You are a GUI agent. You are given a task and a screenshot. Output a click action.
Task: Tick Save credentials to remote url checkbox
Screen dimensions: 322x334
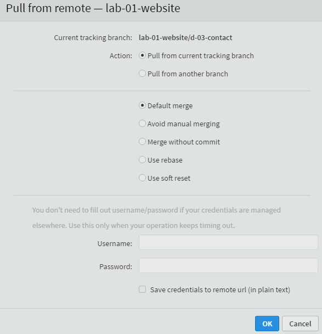pyautogui.click(x=142, y=290)
